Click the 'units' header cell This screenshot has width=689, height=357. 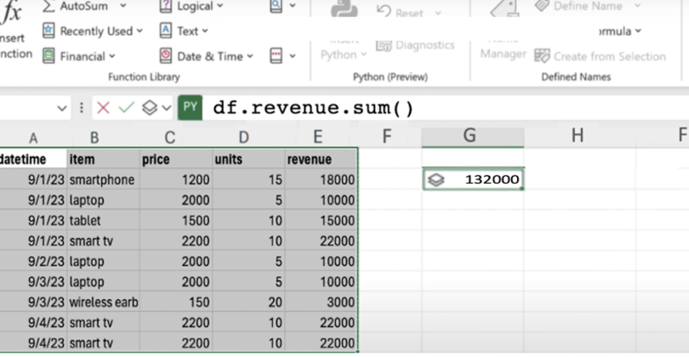point(248,159)
